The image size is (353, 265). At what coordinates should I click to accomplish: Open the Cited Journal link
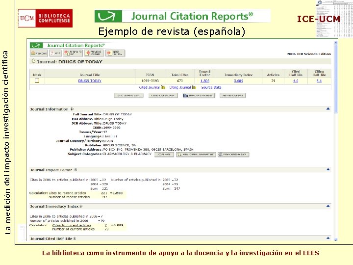coord(149,87)
